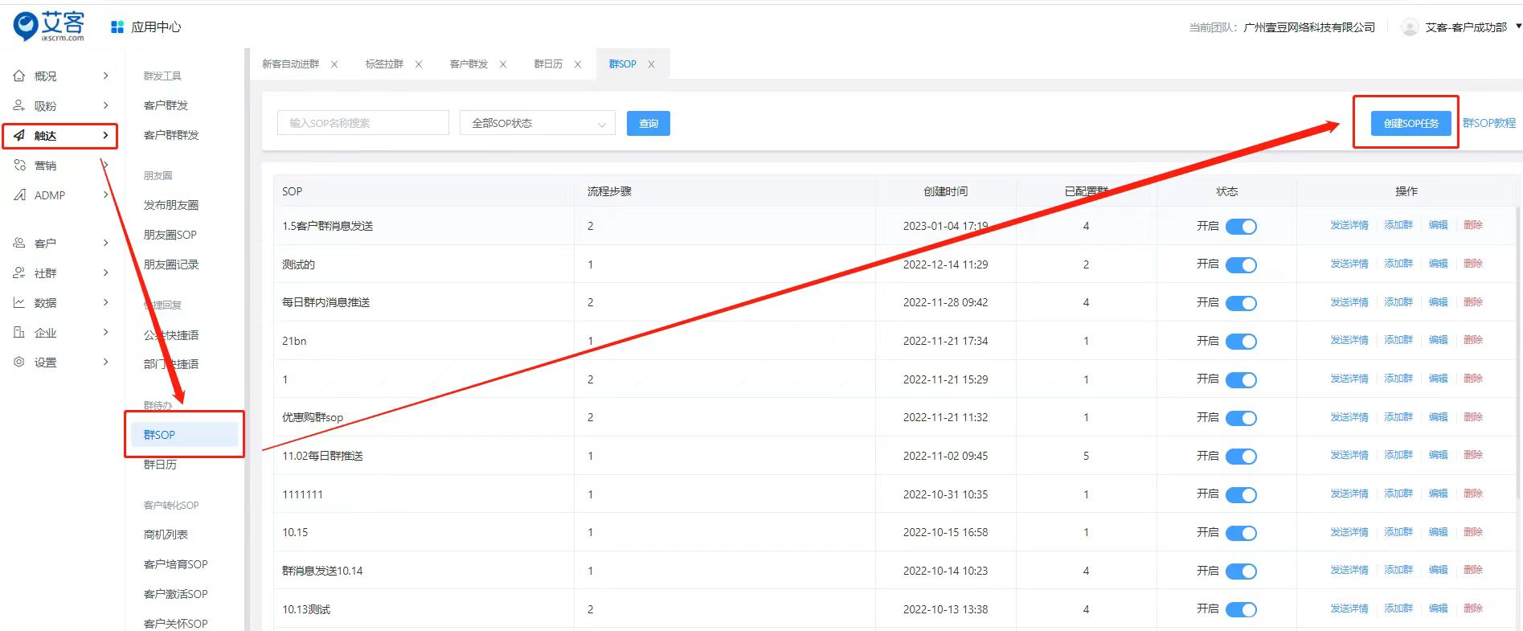Open the account dropdown arrow beside 艾客-客户成功部
The image size is (1523, 631).
1517,27
